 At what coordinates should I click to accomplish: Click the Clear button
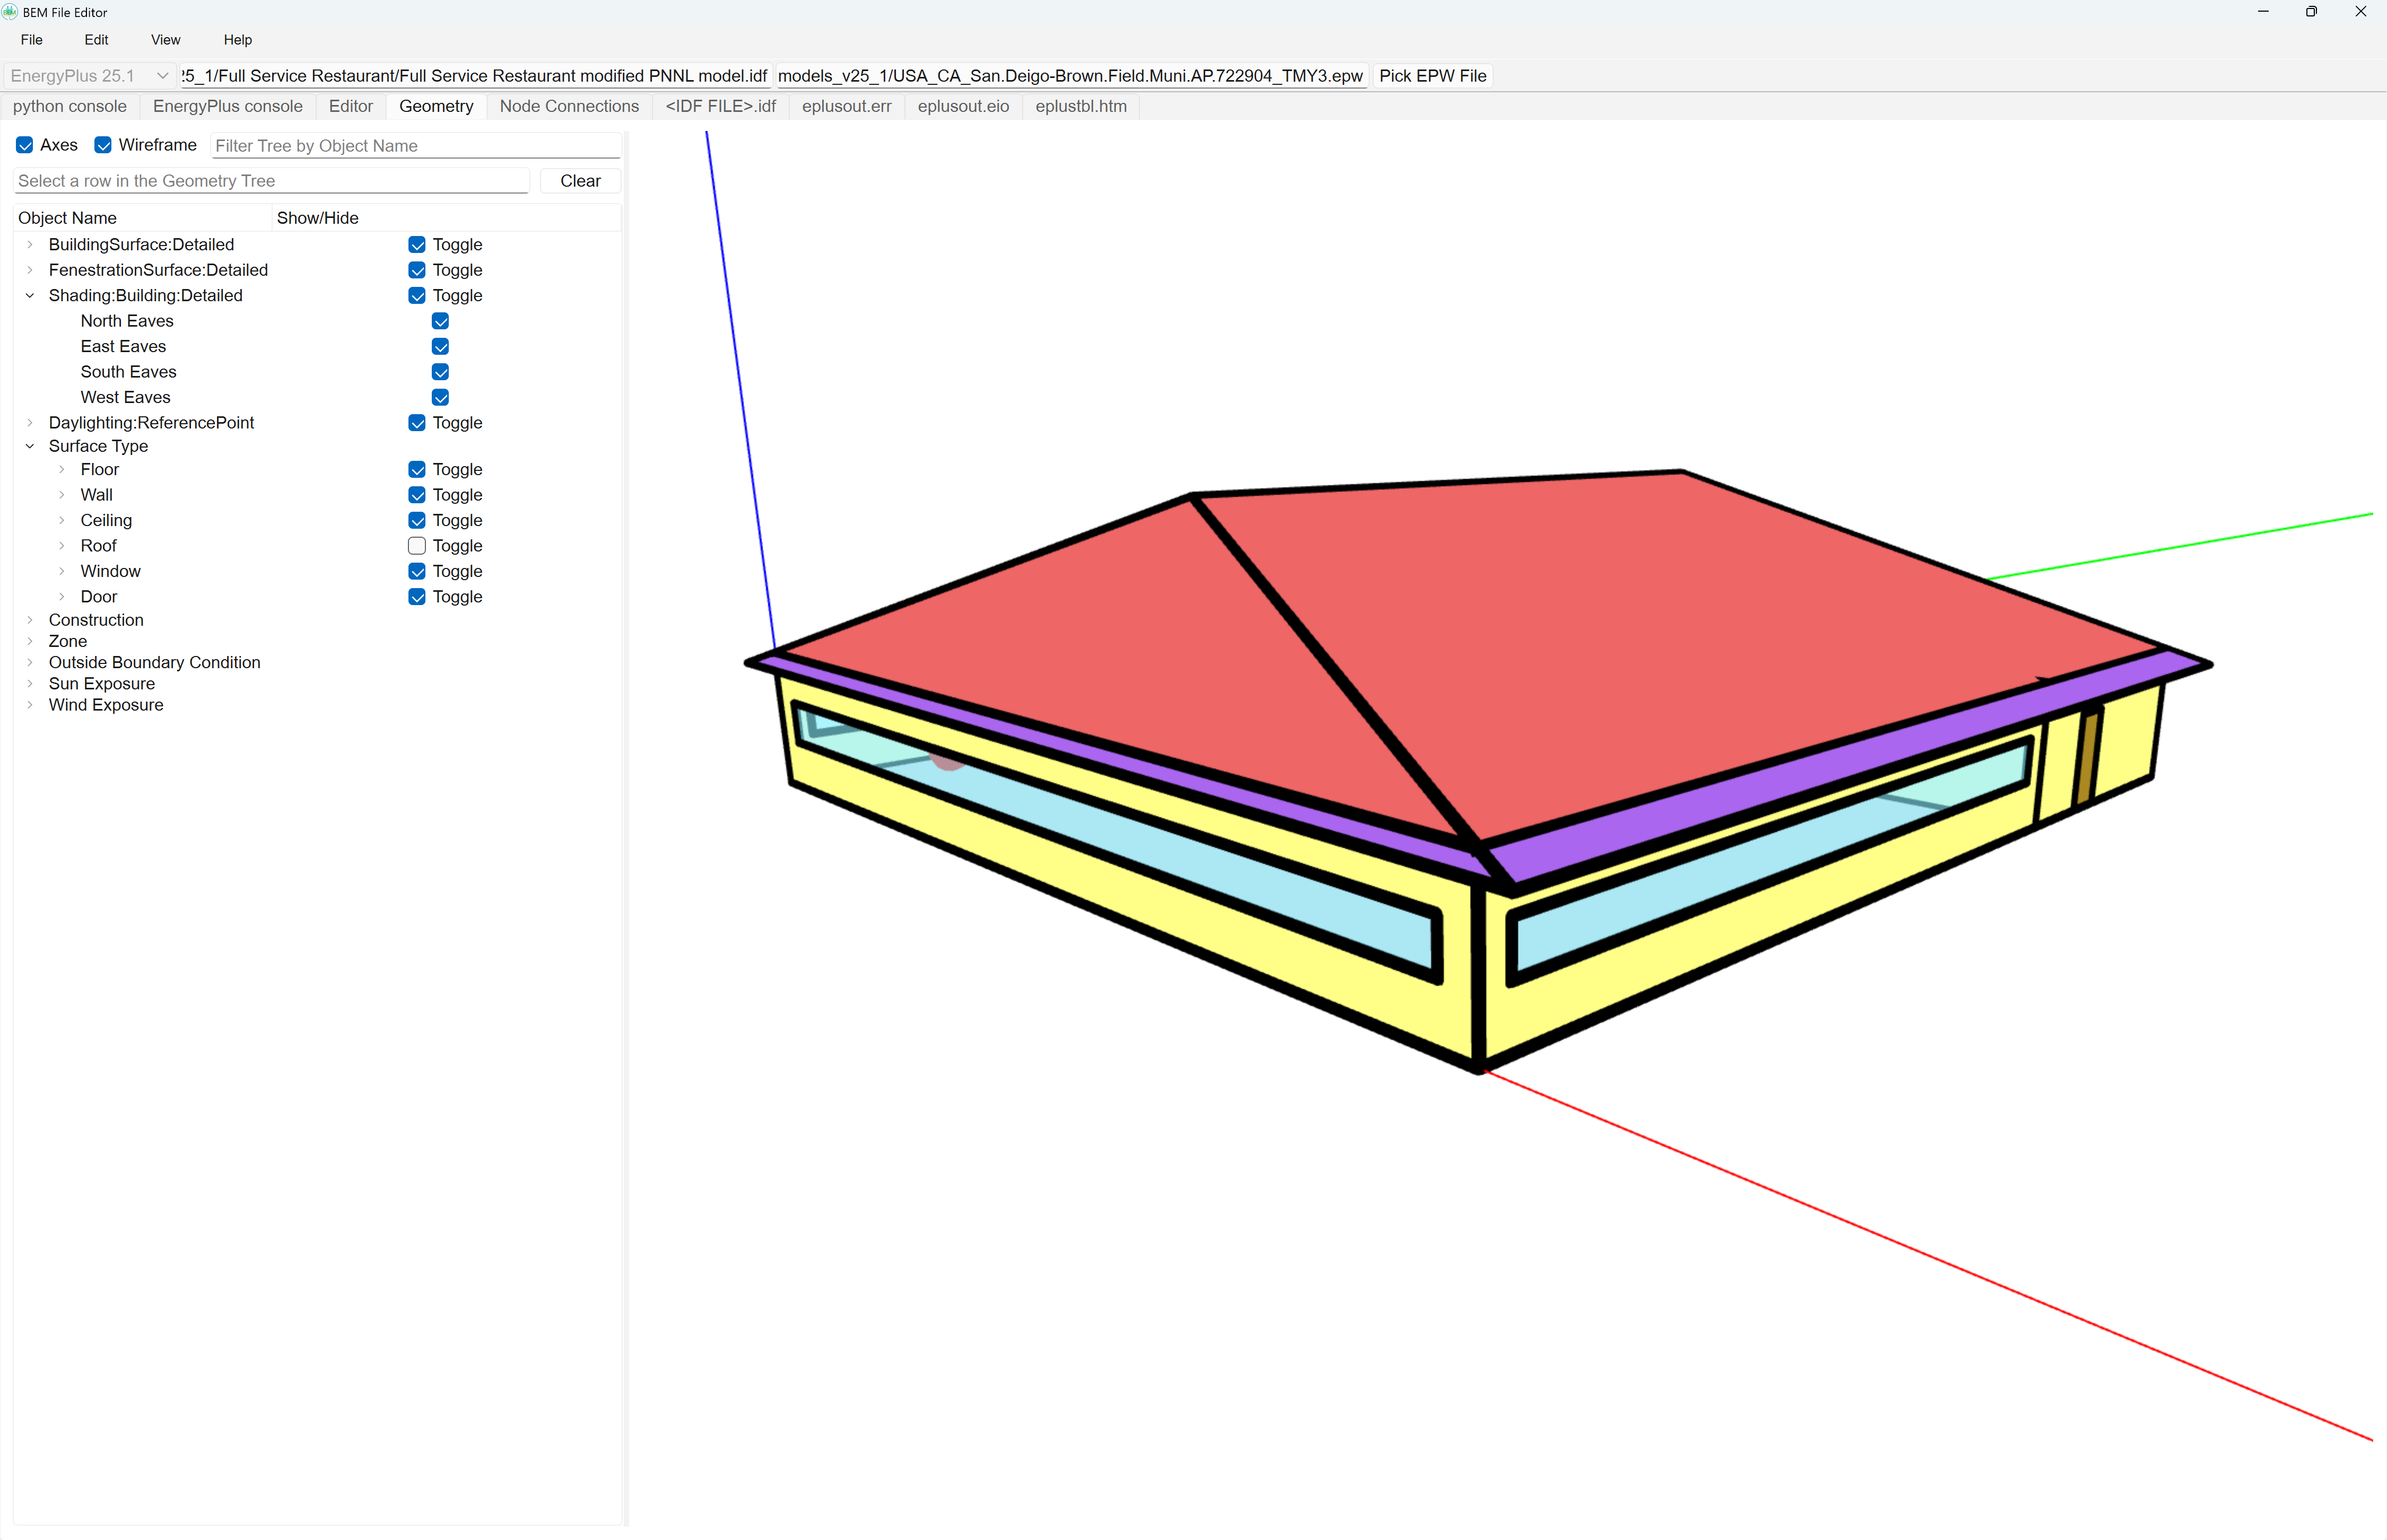pyautogui.click(x=581, y=181)
